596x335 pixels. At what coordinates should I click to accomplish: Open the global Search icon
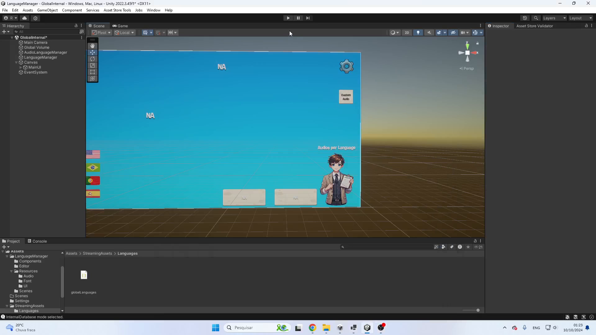[536, 18]
